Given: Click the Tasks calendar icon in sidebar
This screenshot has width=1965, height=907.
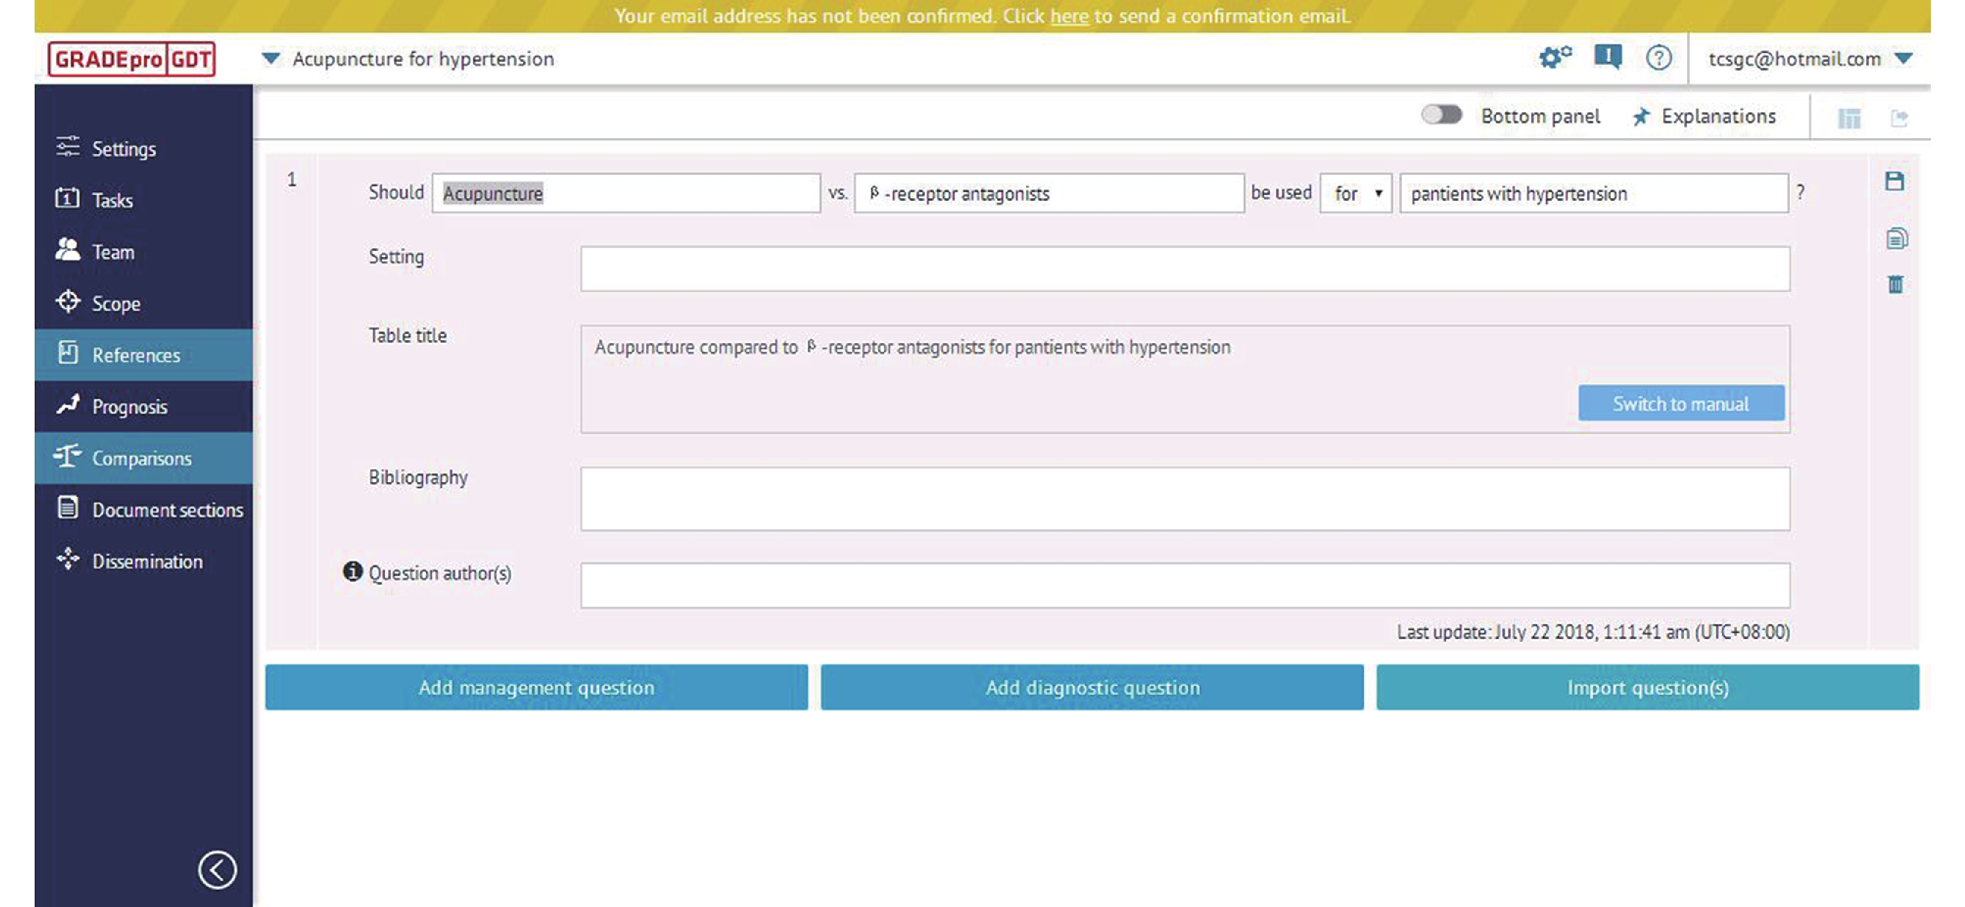Looking at the screenshot, I should pyautogui.click(x=67, y=198).
